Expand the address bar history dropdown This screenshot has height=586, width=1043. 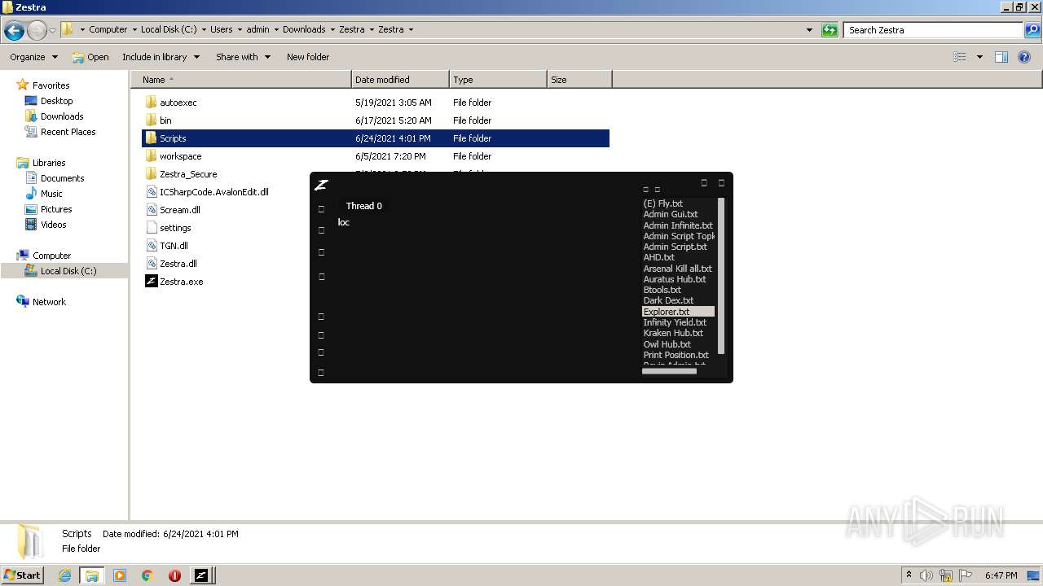[809, 30]
